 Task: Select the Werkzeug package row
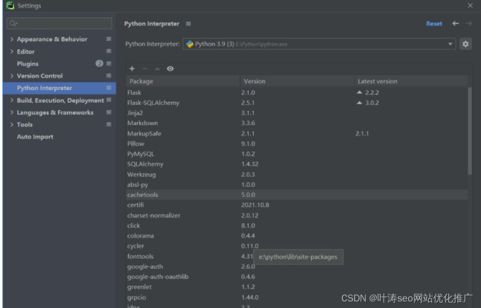point(296,174)
